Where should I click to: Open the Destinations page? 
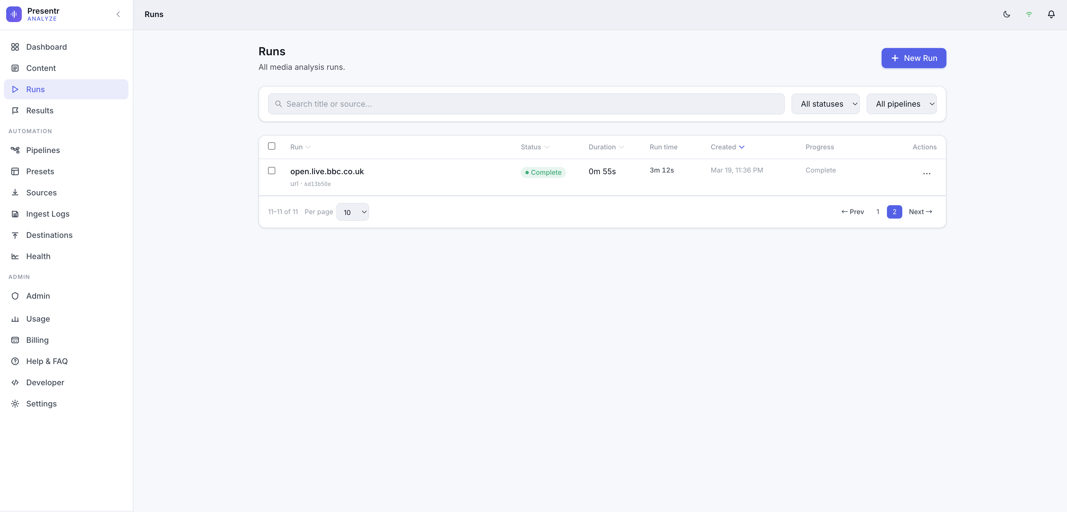tap(49, 235)
